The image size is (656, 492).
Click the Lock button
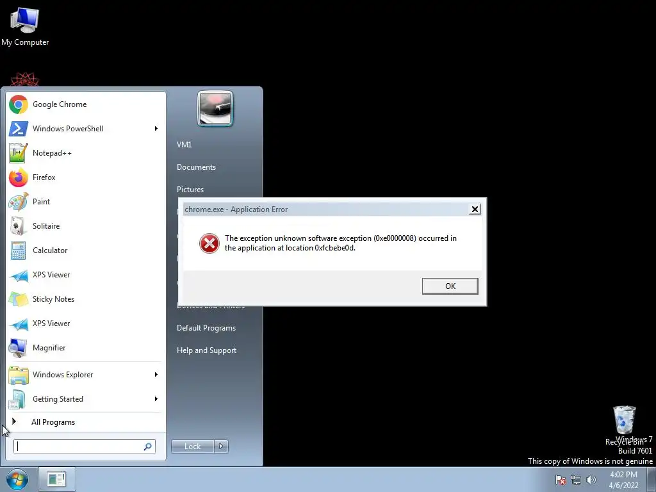(x=193, y=447)
